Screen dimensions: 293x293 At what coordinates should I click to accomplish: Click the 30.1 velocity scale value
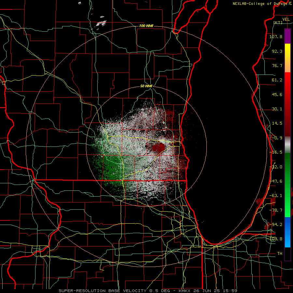coord(277,109)
